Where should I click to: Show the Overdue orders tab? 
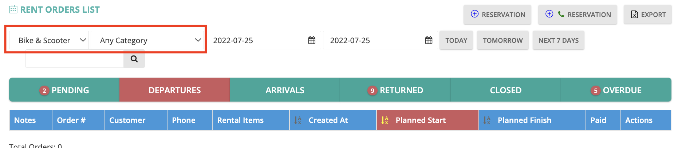pyautogui.click(x=616, y=90)
